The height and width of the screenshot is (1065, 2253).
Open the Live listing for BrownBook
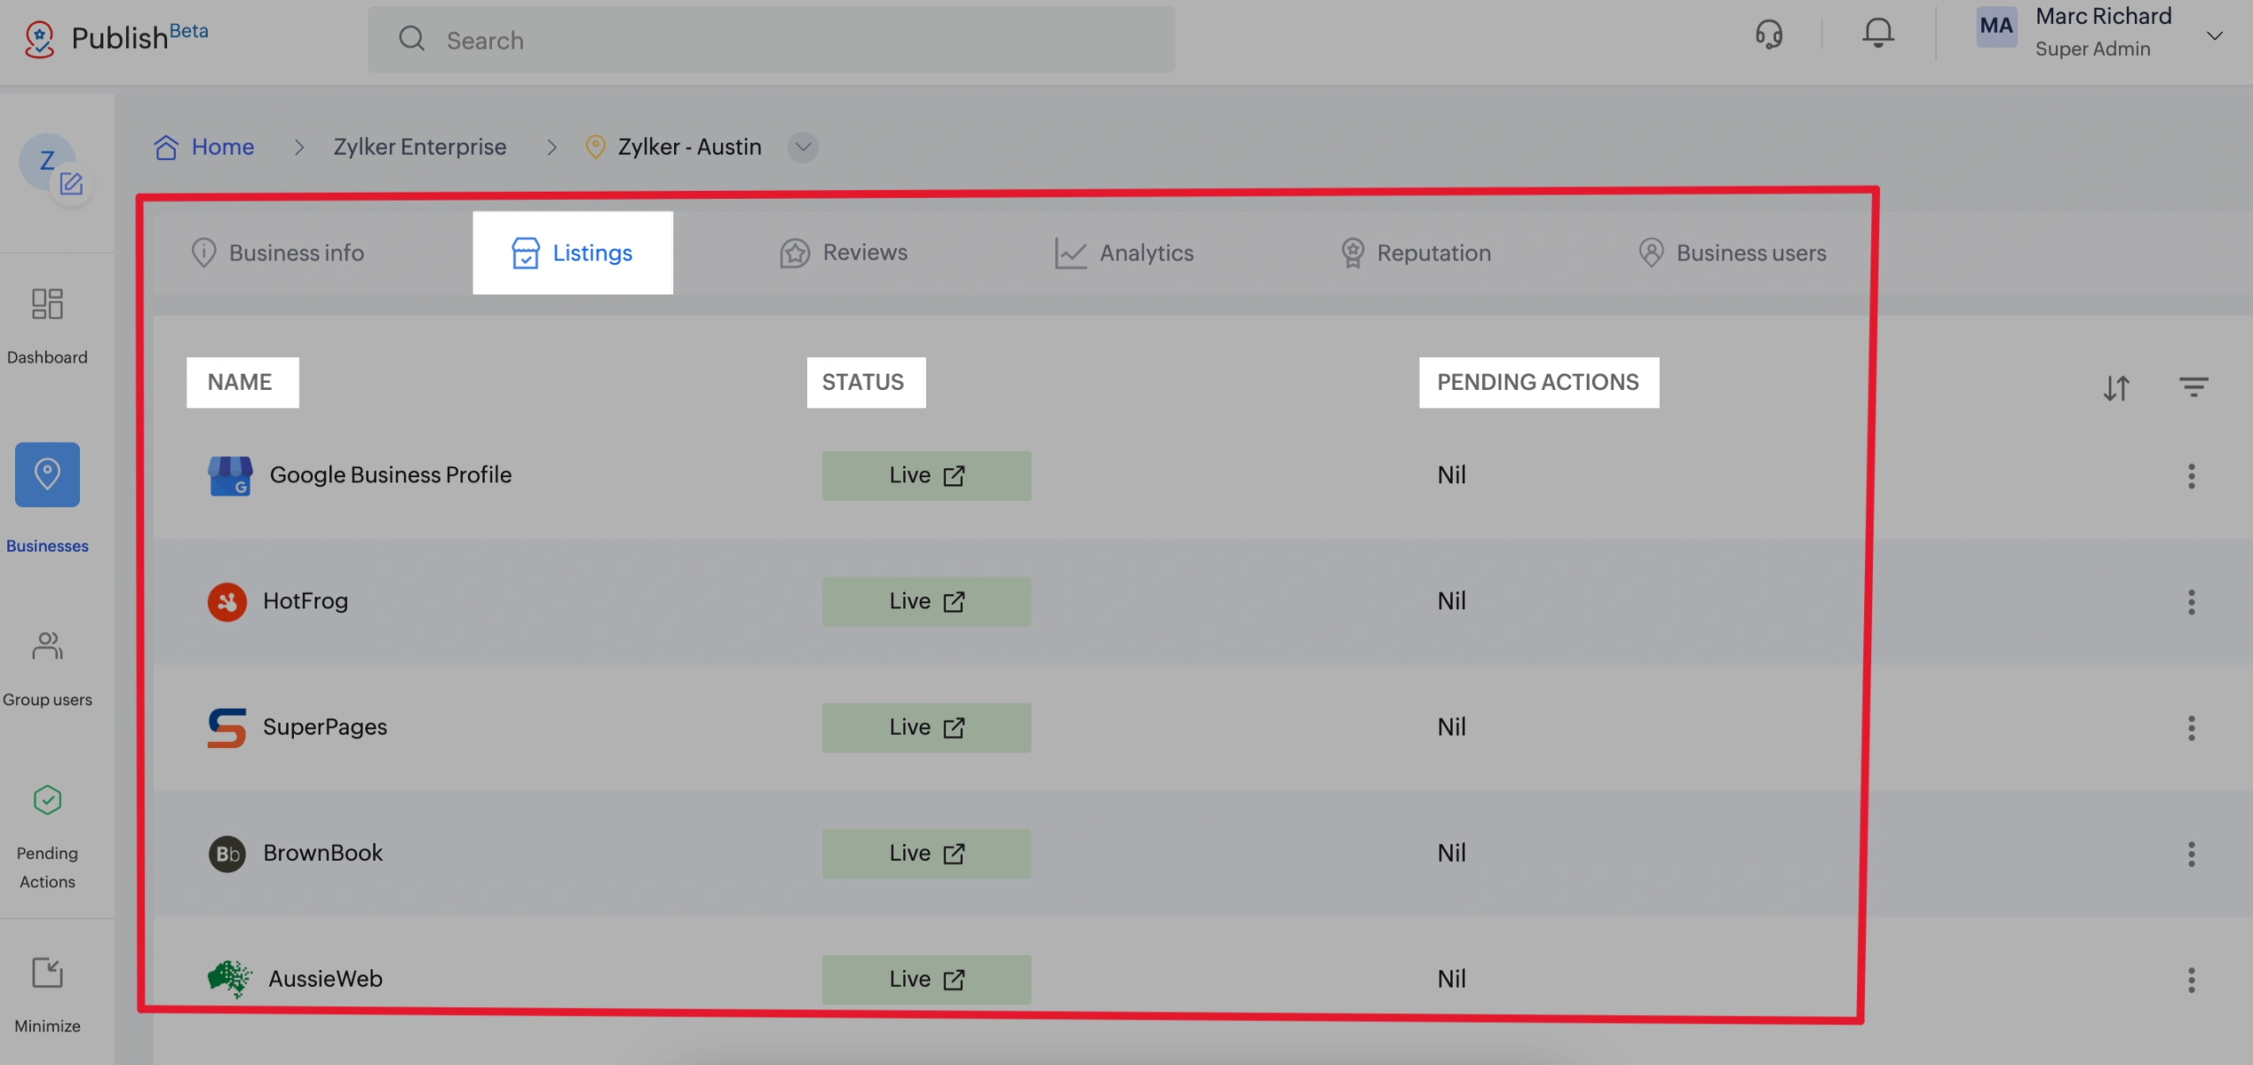[925, 853]
